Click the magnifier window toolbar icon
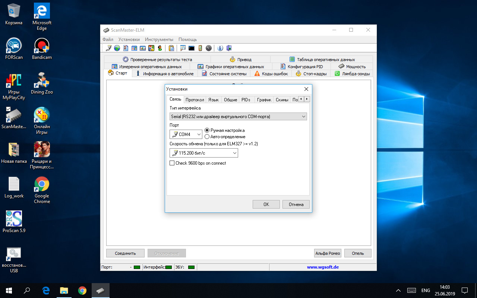 (x=183, y=48)
